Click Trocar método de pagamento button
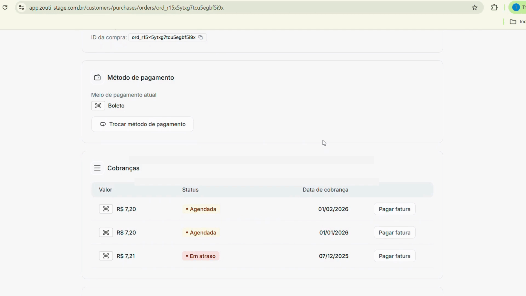Image resolution: width=526 pixels, height=296 pixels. tap(142, 124)
